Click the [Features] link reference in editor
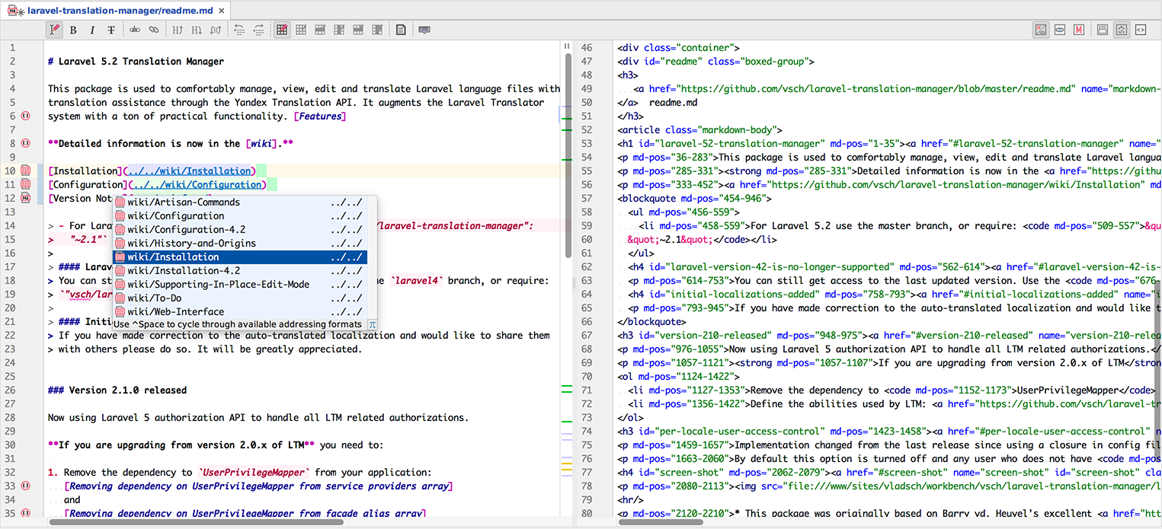This screenshot has height=529, width=1162. (x=319, y=116)
